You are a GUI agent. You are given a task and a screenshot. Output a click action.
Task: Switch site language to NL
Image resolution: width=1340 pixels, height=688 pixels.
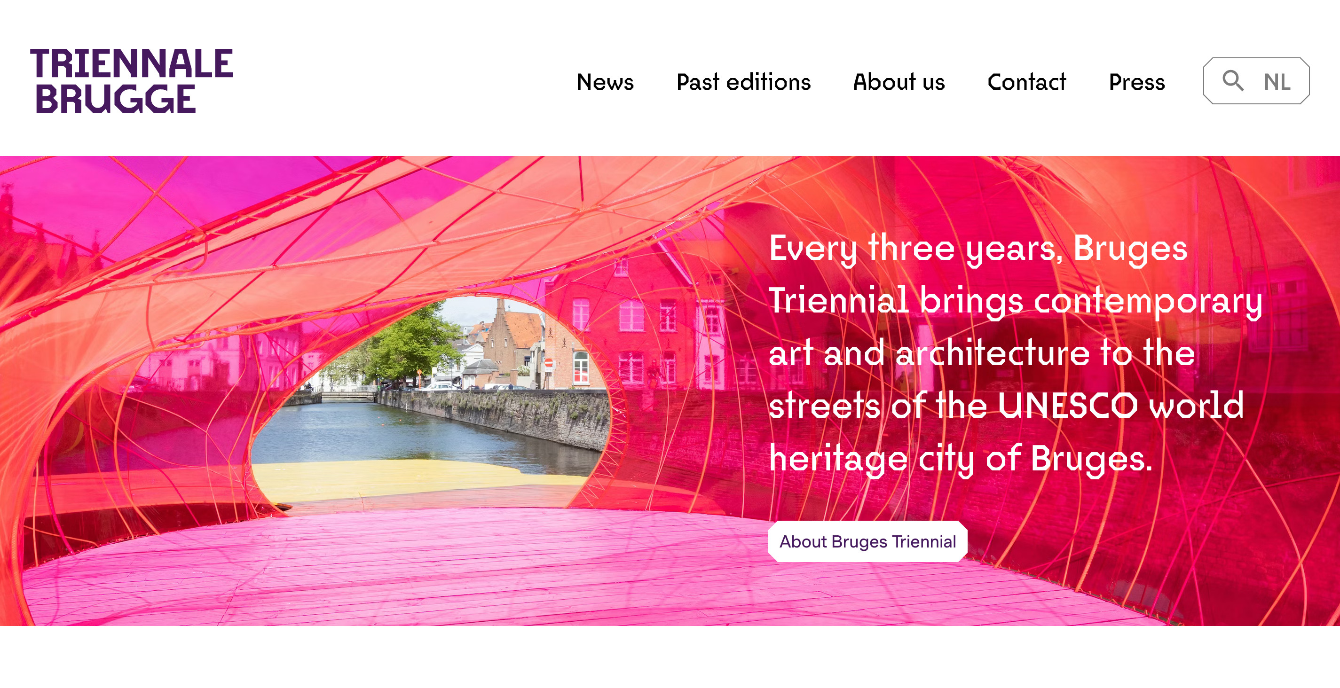[1277, 82]
